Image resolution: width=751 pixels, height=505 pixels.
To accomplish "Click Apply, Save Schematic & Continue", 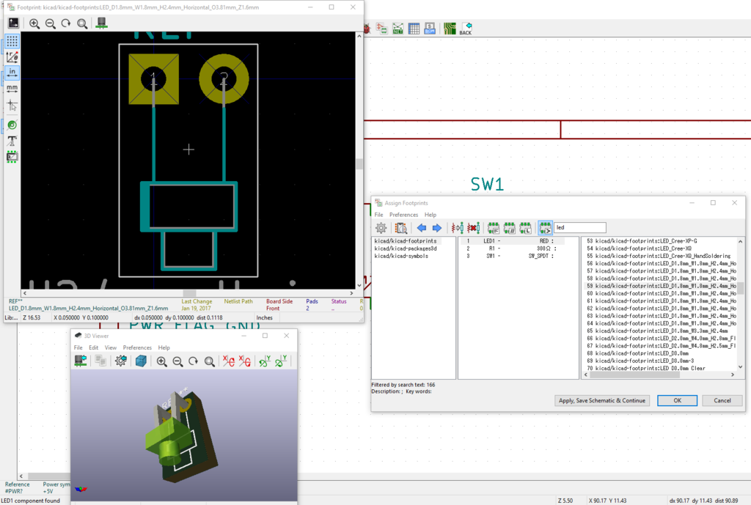I will [602, 401].
